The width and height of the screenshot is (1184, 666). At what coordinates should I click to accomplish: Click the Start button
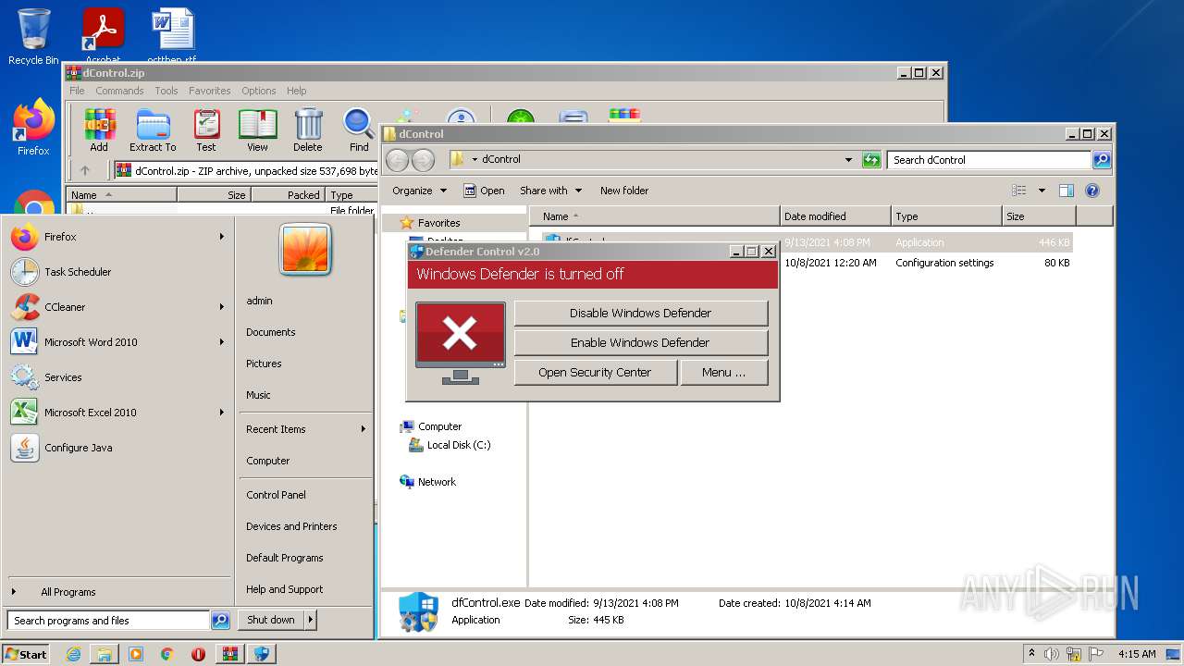25,654
